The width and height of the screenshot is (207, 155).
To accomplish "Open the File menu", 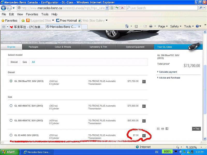I will tap(4, 14).
